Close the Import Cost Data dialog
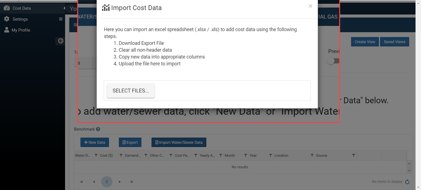Viewport: 421px width, 190px height. 310,6
